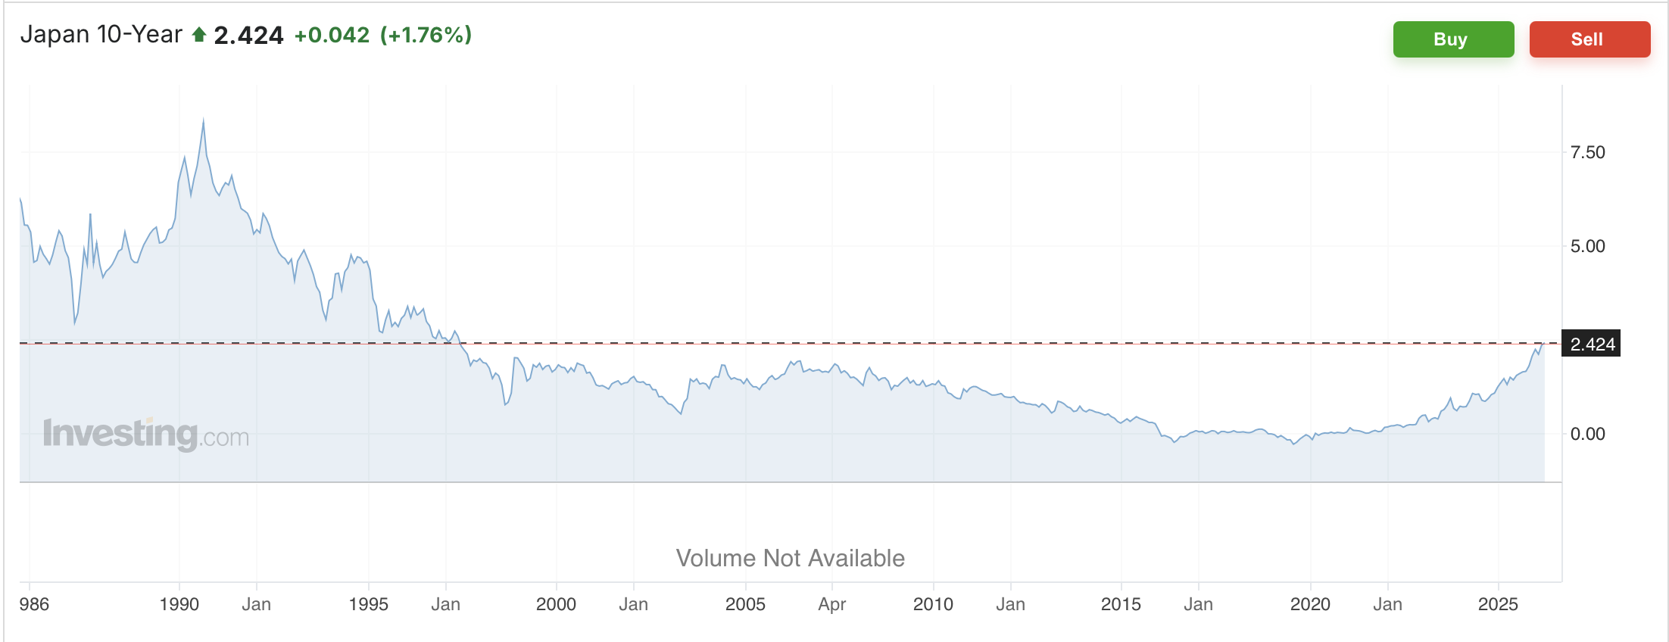Click the +0.042 change value

[x=332, y=35]
